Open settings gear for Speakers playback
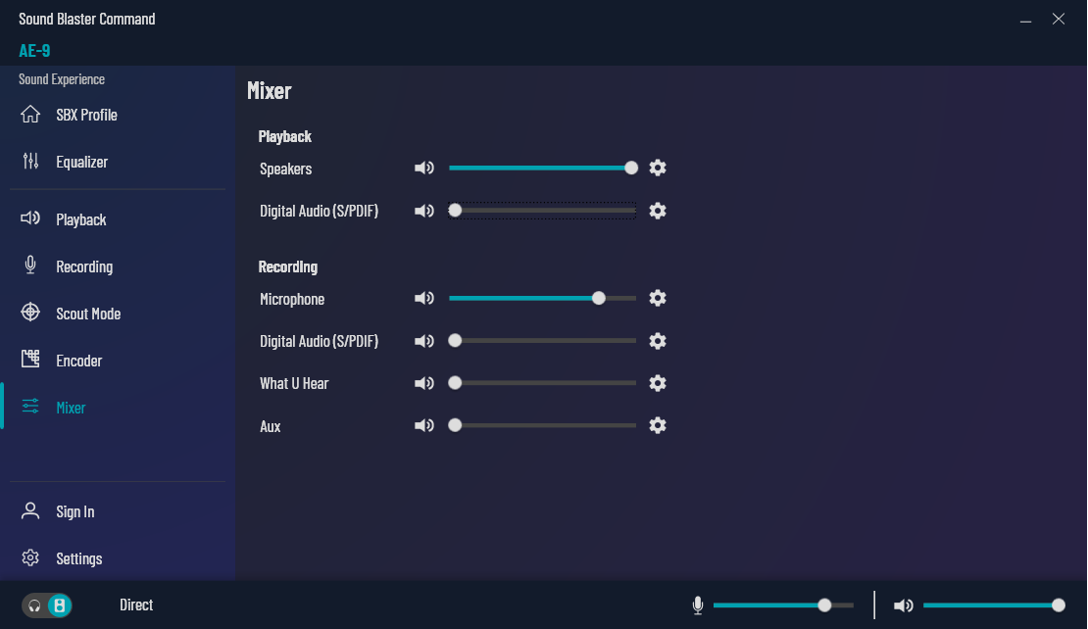The height and width of the screenshot is (629, 1088). point(658,168)
